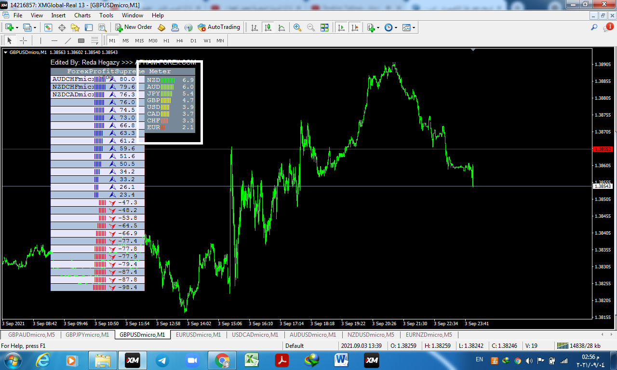Zoom out of the chart
The height and width of the screenshot is (370, 617).
point(311,27)
